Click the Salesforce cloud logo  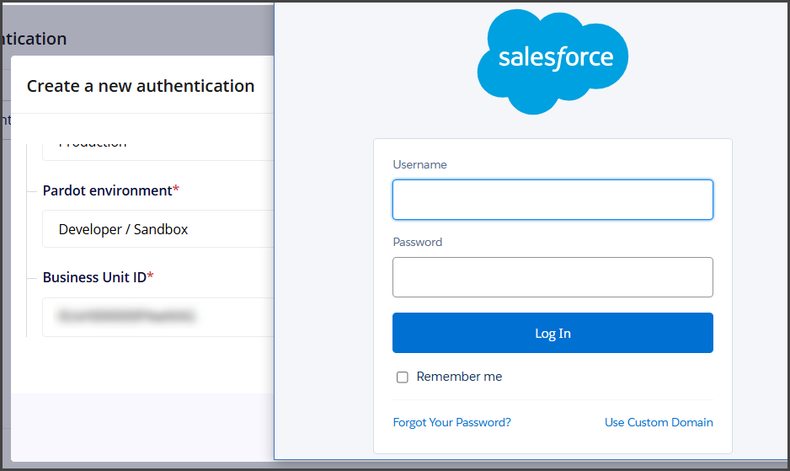point(552,61)
